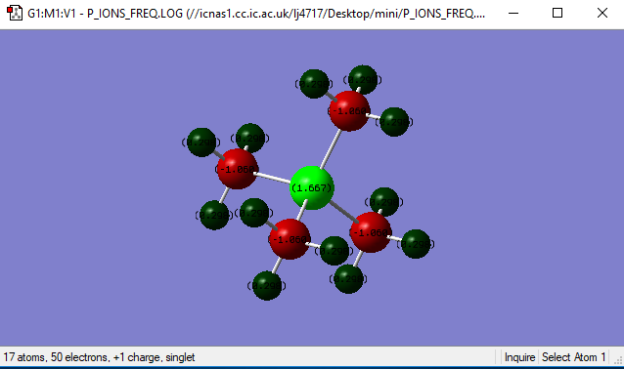
Task: Pick the leftmost red atom labeled -1.060
Action: [238, 169]
